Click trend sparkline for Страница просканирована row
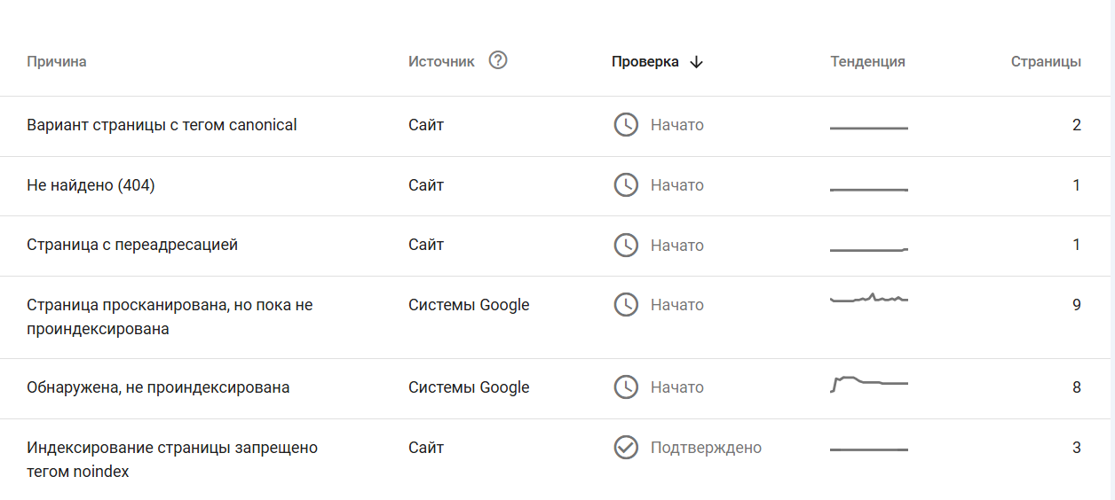The width and height of the screenshot is (1115, 500). [x=868, y=300]
